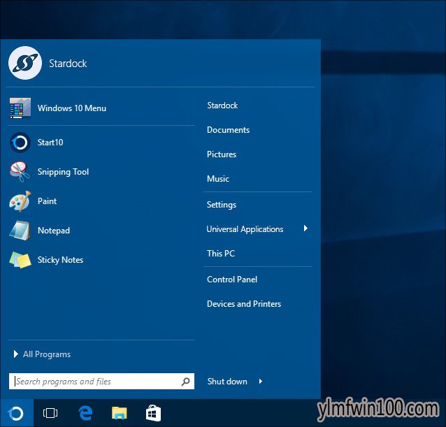
Task: Open Task View from the taskbar
Action: pyautogui.click(x=50, y=413)
